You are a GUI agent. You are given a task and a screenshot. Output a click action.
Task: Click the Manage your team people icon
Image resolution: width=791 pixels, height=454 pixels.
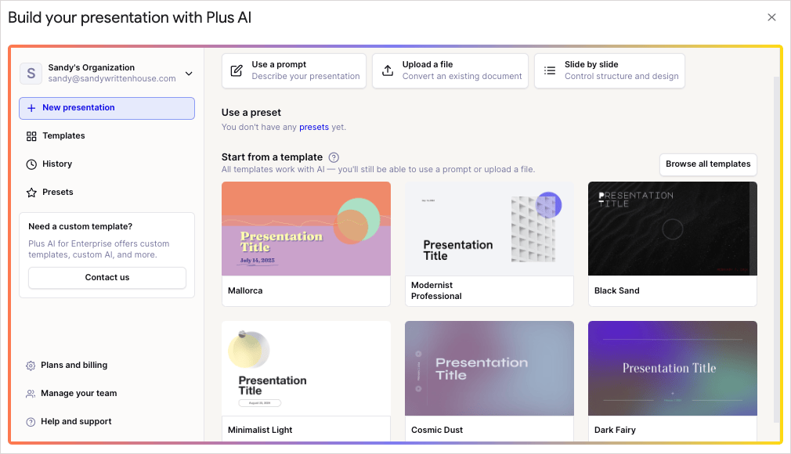click(31, 394)
